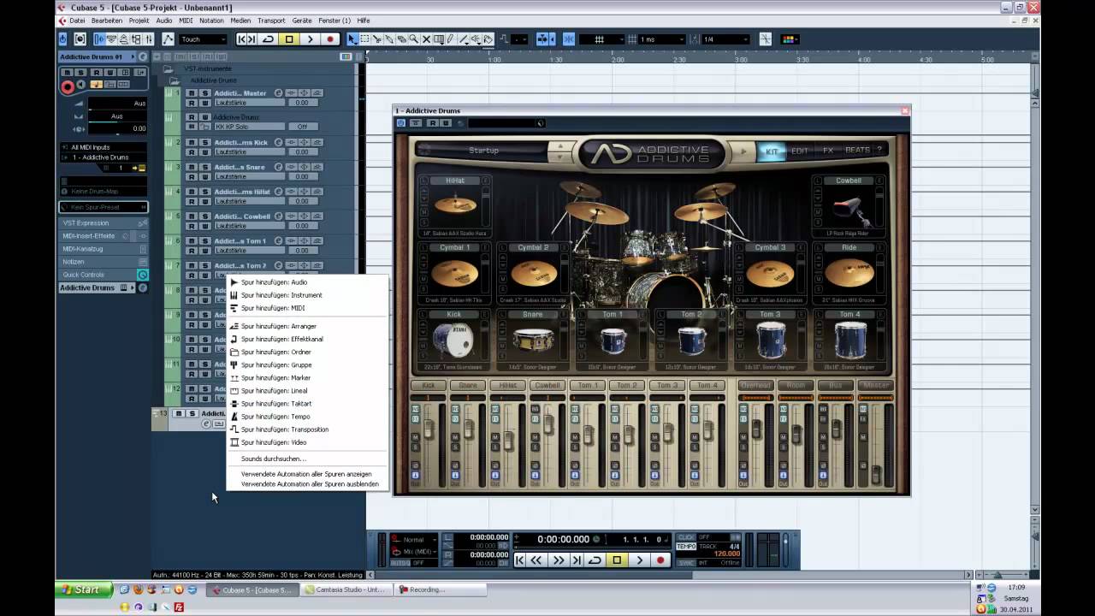Image resolution: width=1095 pixels, height=616 pixels.
Task: Open 1 - Addictive Drums output dropdown
Action: pos(104,157)
